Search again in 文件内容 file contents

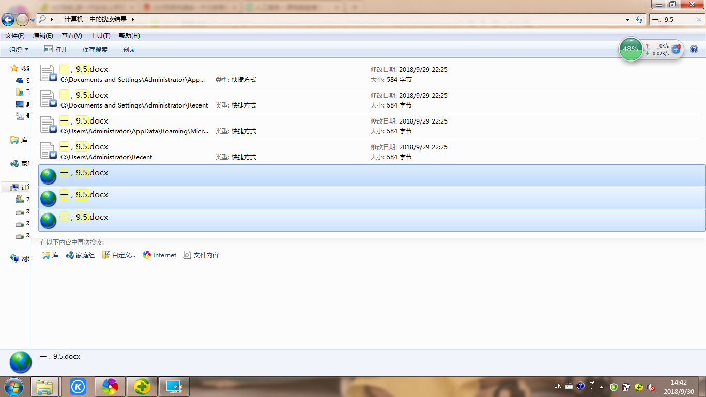coord(202,255)
